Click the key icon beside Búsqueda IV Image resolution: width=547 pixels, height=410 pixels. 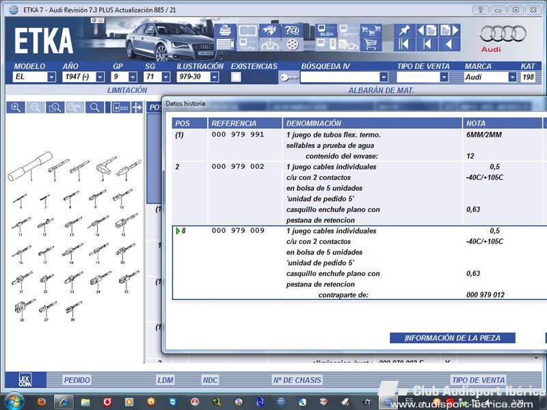pos(289,77)
